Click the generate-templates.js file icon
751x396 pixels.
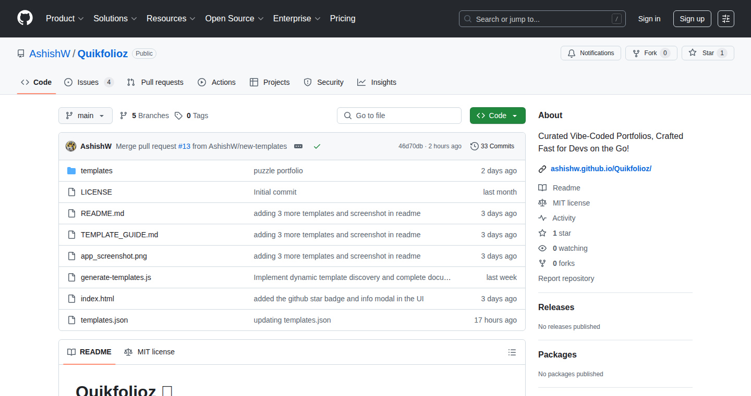[x=71, y=277]
